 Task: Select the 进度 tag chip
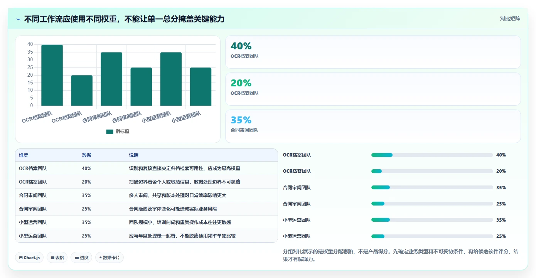81,258
